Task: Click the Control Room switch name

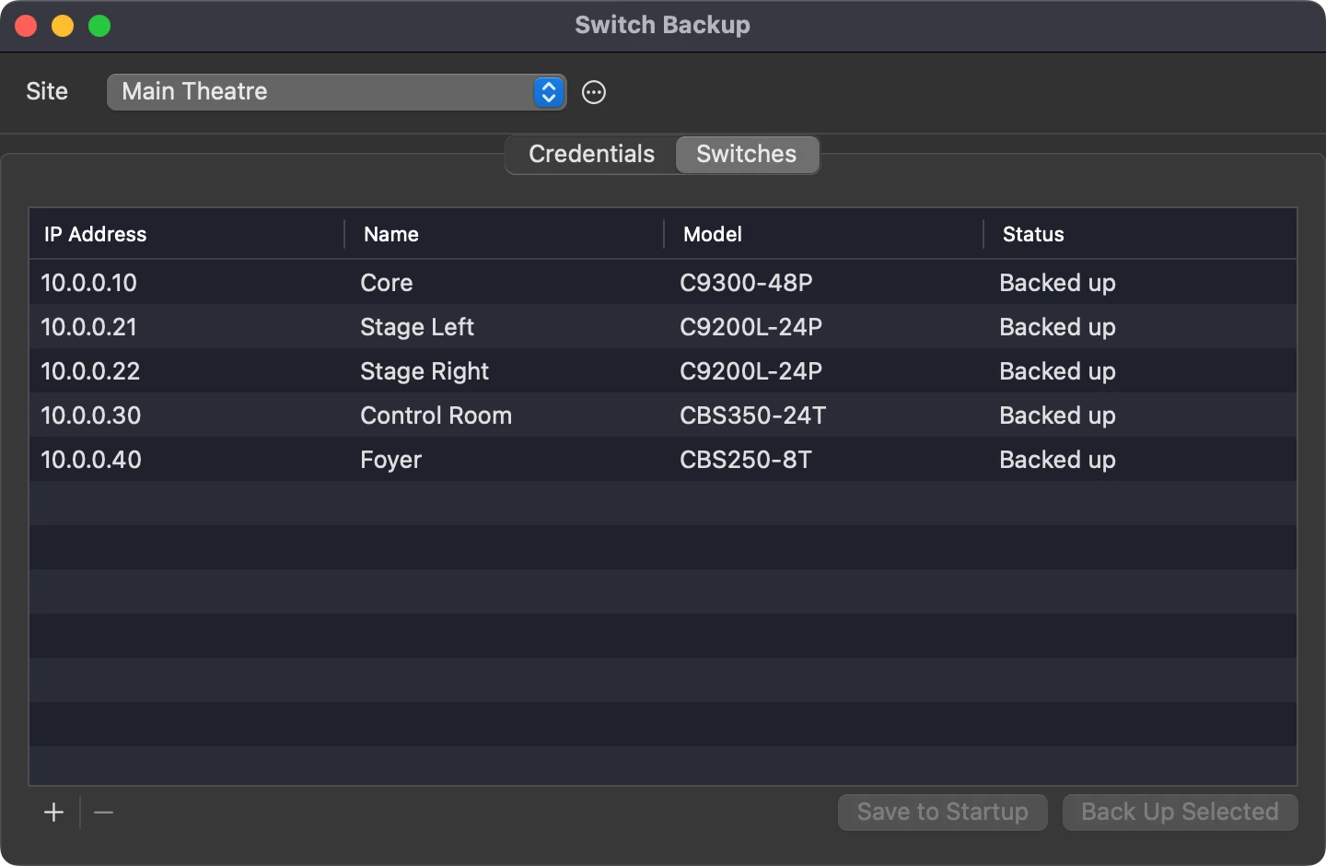Action: click(436, 415)
